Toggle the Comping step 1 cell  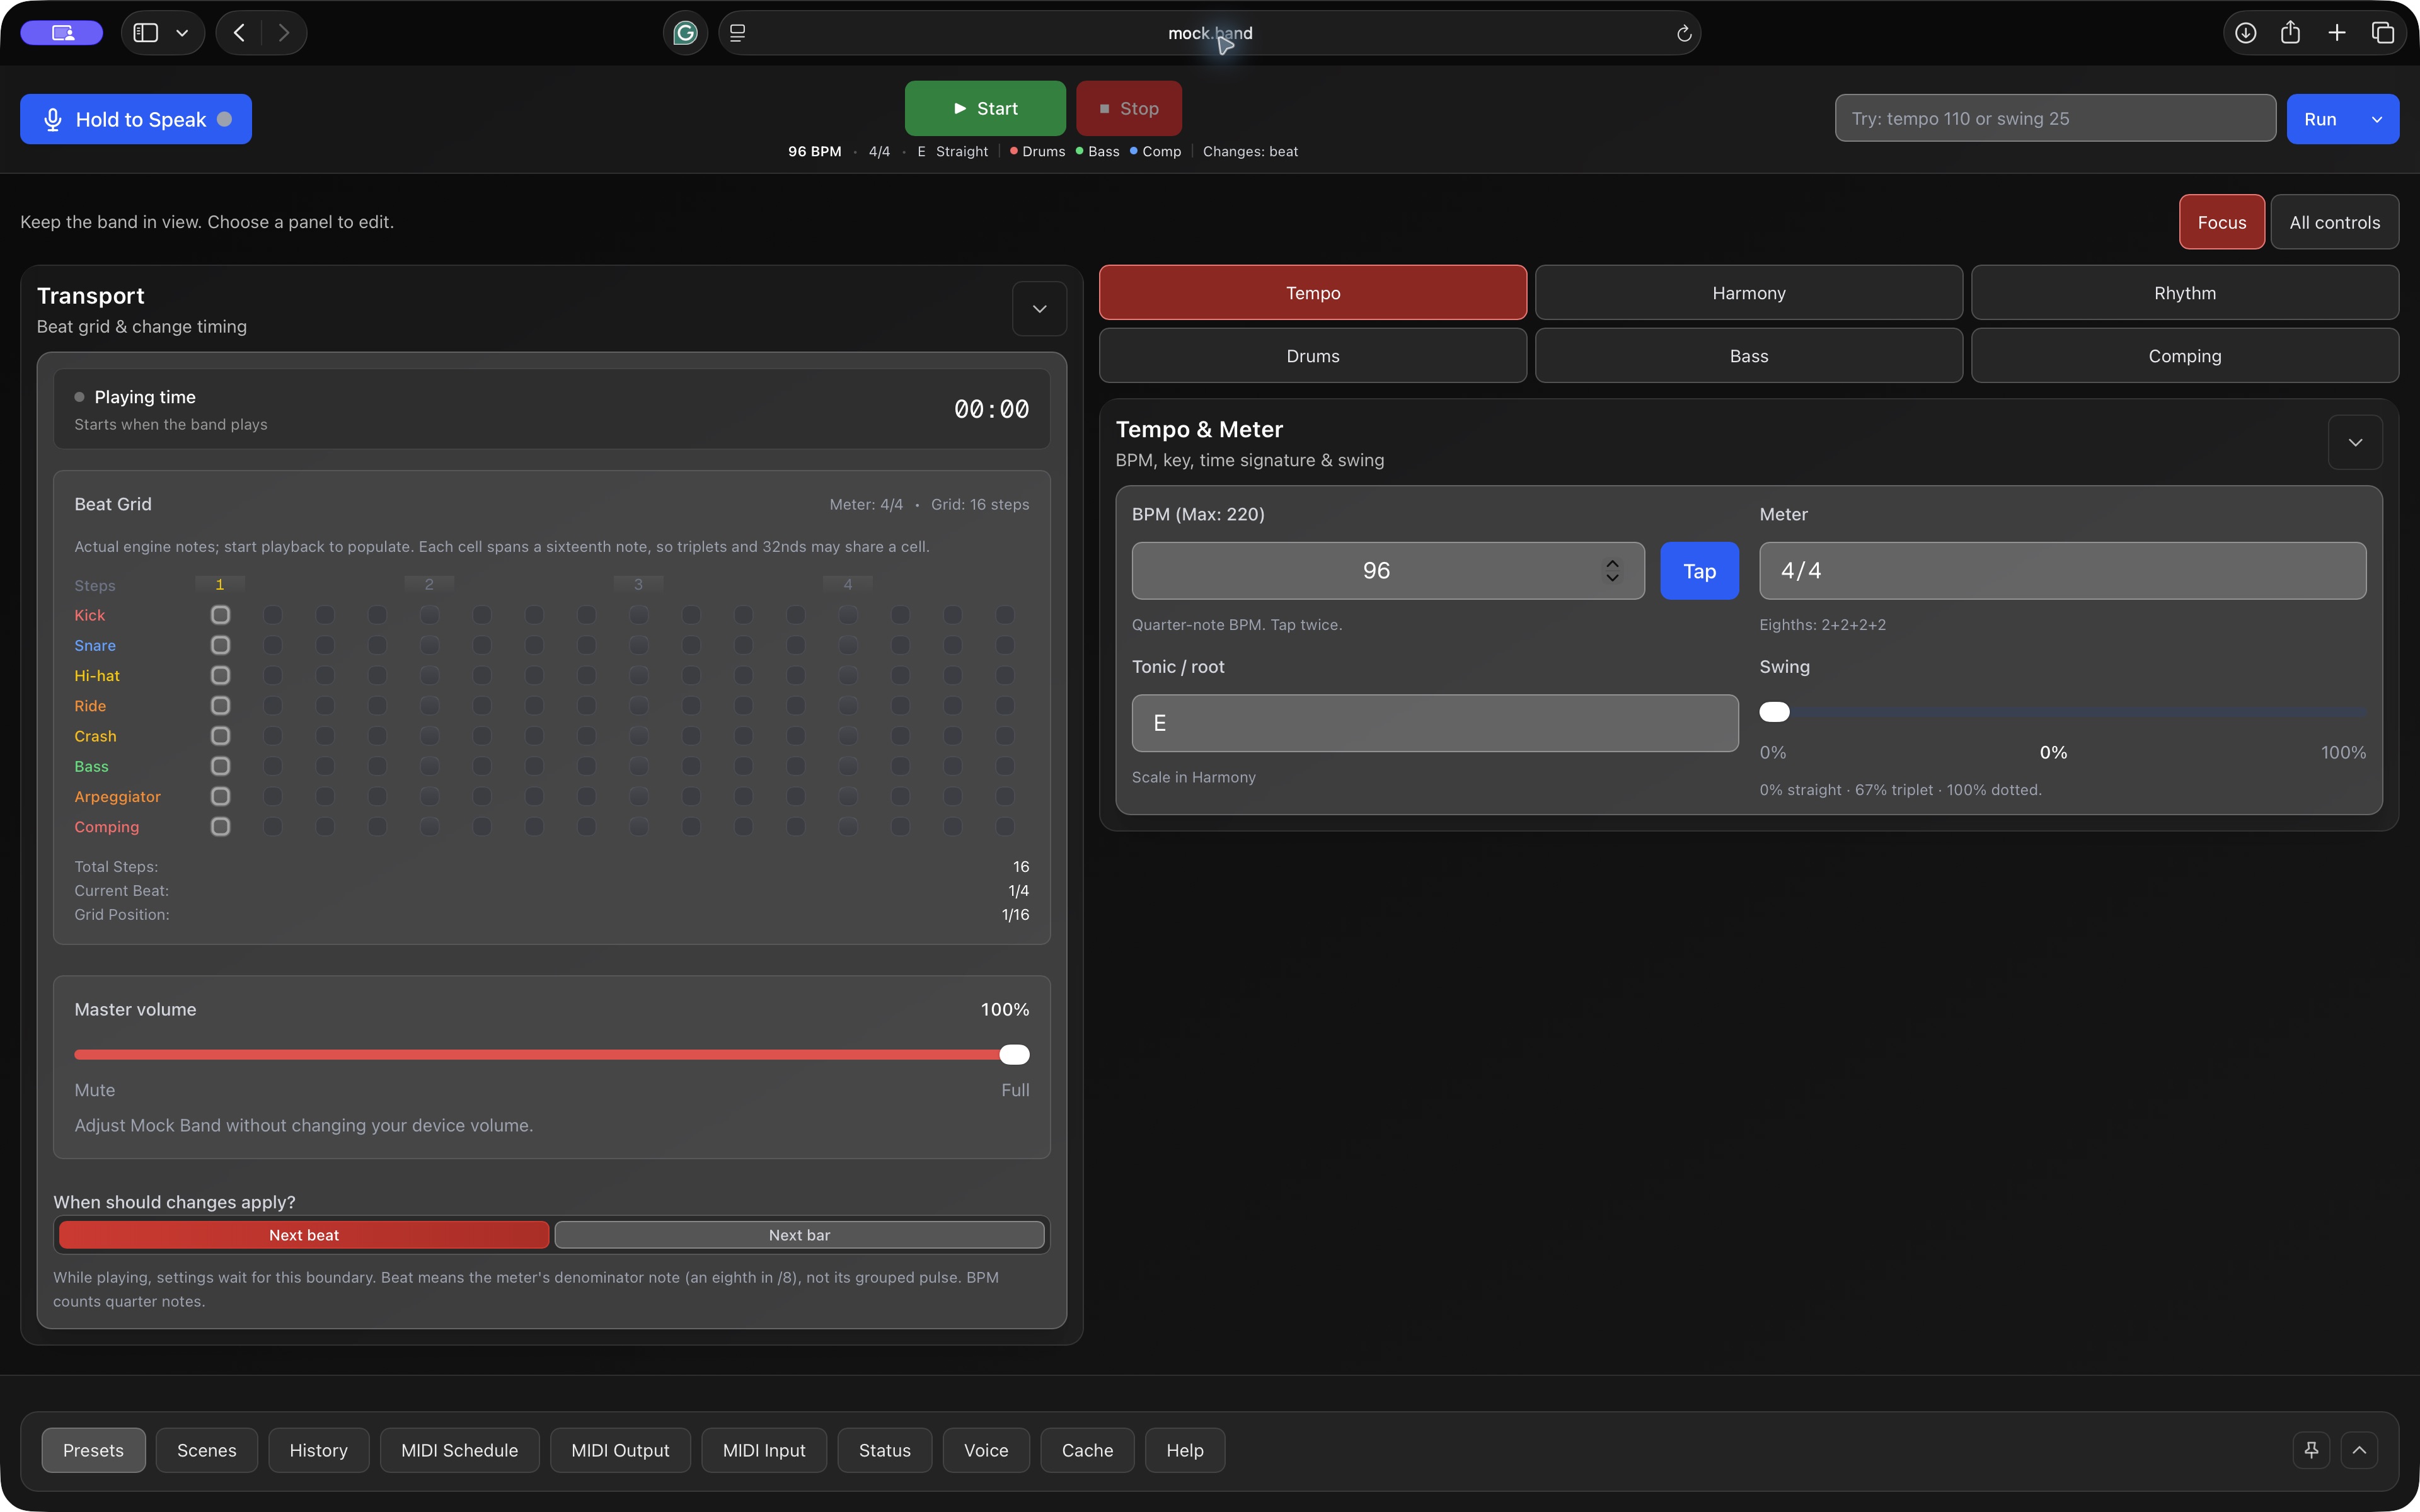(x=220, y=827)
